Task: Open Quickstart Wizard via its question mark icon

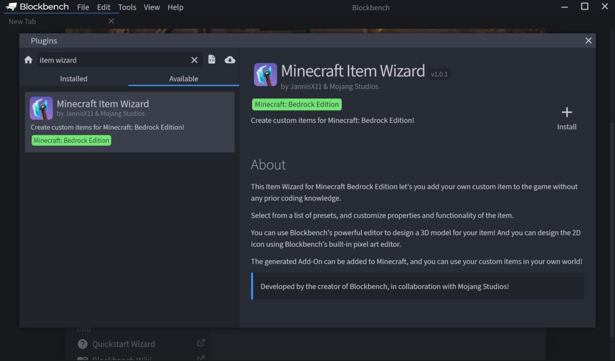Action: click(x=83, y=343)
